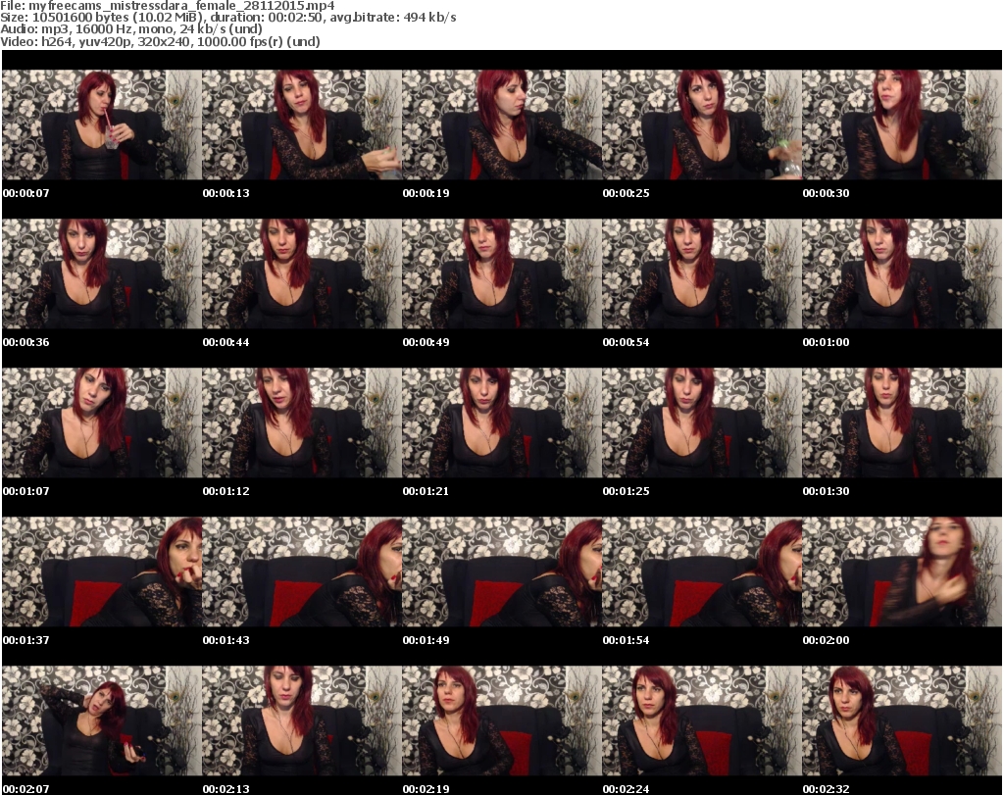Click the Audio mp3 info line
Screen dimensions: 1004x795
coord(131,29)
